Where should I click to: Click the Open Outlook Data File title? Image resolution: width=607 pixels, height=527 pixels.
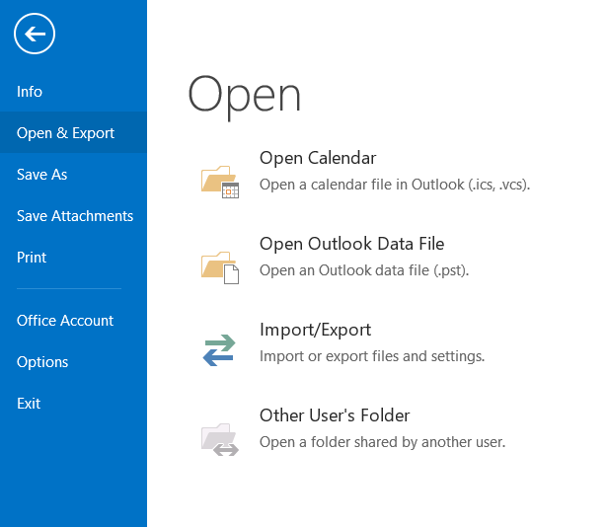pyautogui.click(x=352, y=244)
